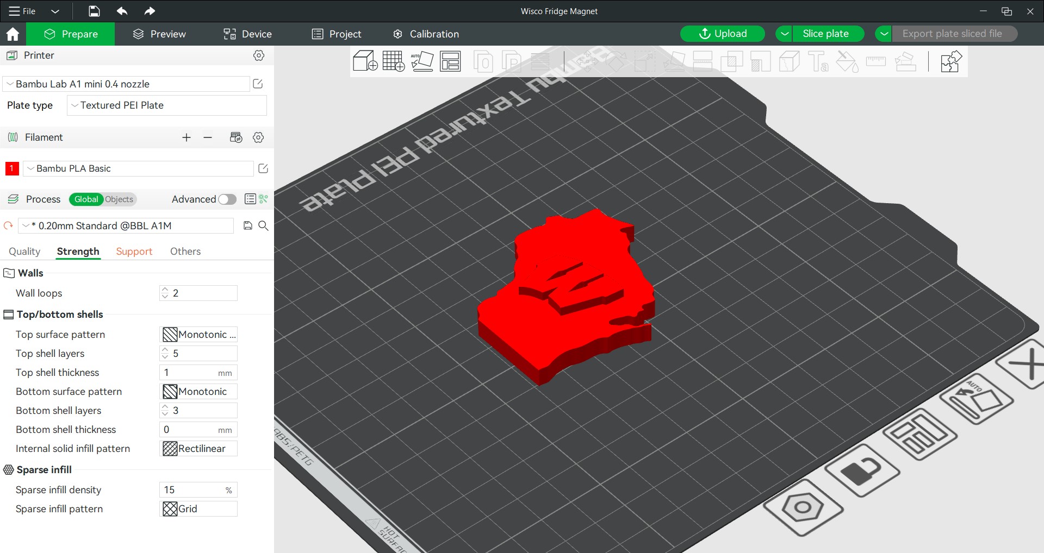This screenshot has height=553, width=1044.
Task: Switch process scope to Objects
Action: [x=119, y=199]
